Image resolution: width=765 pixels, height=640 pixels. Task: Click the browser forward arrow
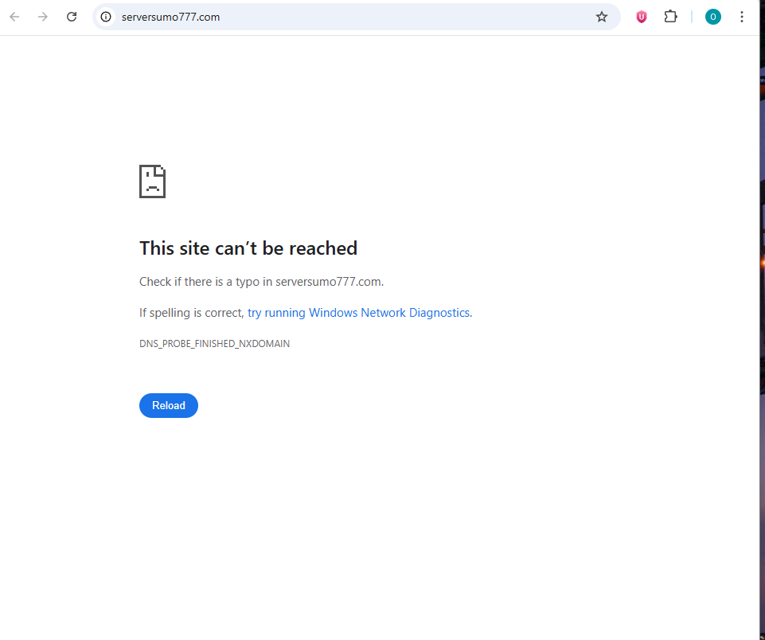tap(43, 17)
